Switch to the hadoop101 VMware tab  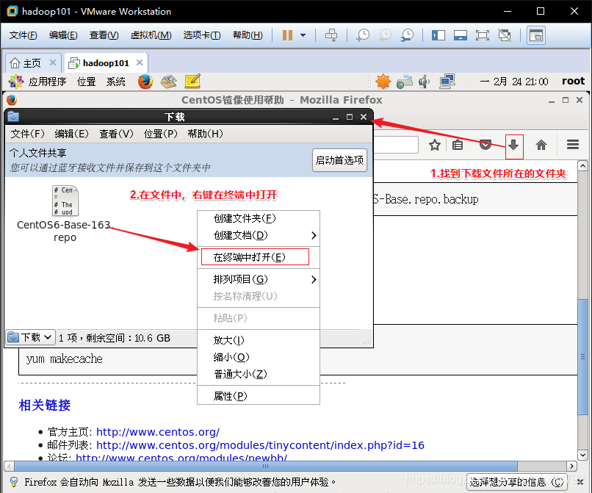pyautogui.click(x=105, y=63)
